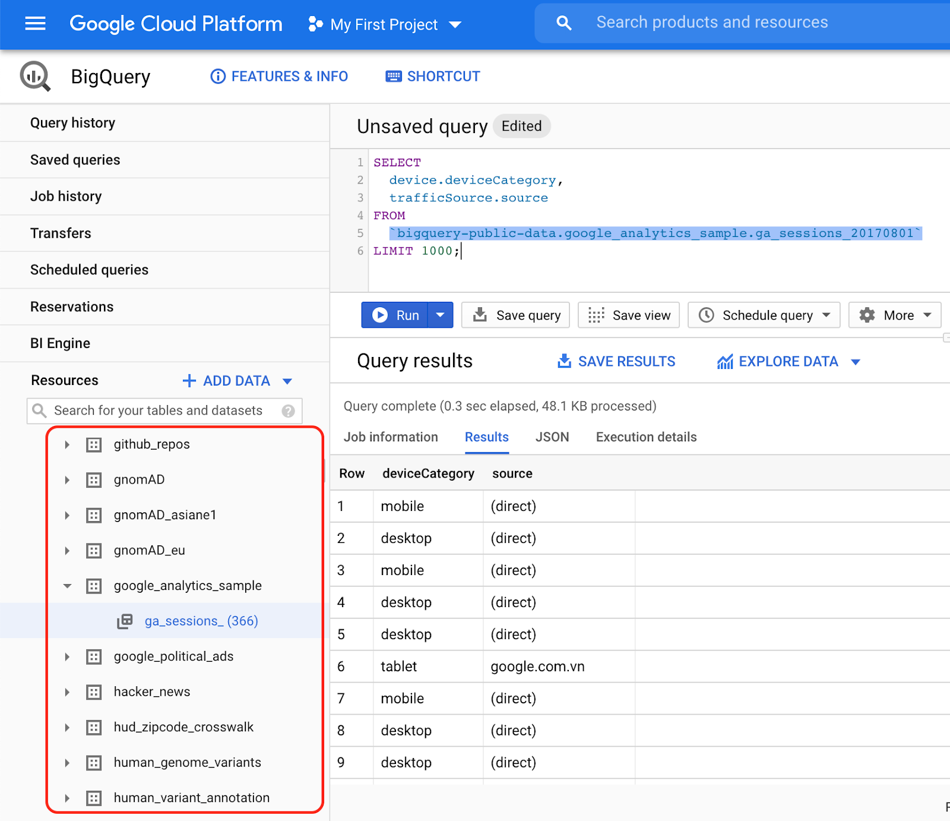Image resolution: width=950 pixels, height=821 pixels.
Task: Click the SHORTCUT link
Action: 433,77
